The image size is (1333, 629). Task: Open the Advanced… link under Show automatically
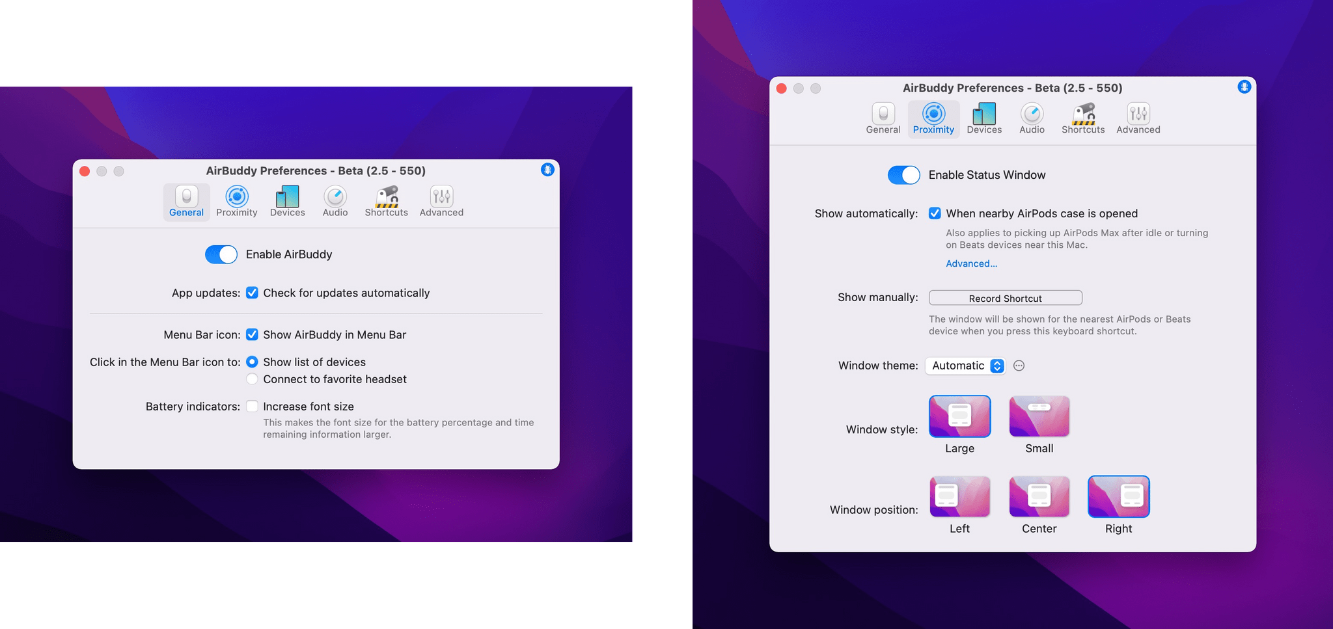[971, 263]
